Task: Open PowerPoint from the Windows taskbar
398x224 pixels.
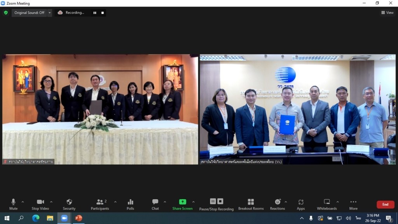Action: pyautogui.click(x=79, y=218)
